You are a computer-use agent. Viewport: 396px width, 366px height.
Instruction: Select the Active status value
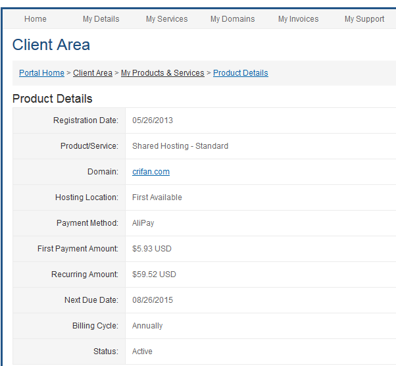[x=142, y=352]
